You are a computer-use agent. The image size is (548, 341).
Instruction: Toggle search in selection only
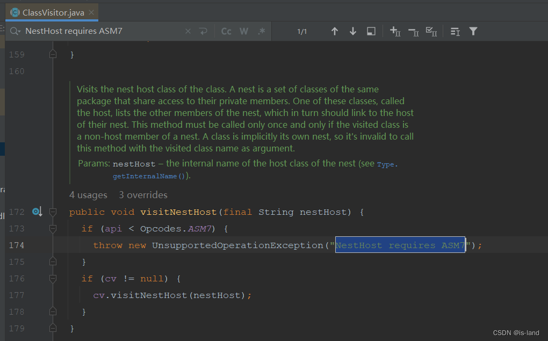371,31
